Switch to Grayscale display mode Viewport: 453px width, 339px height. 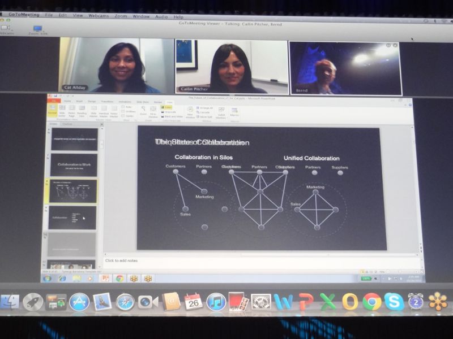[168, 112]
